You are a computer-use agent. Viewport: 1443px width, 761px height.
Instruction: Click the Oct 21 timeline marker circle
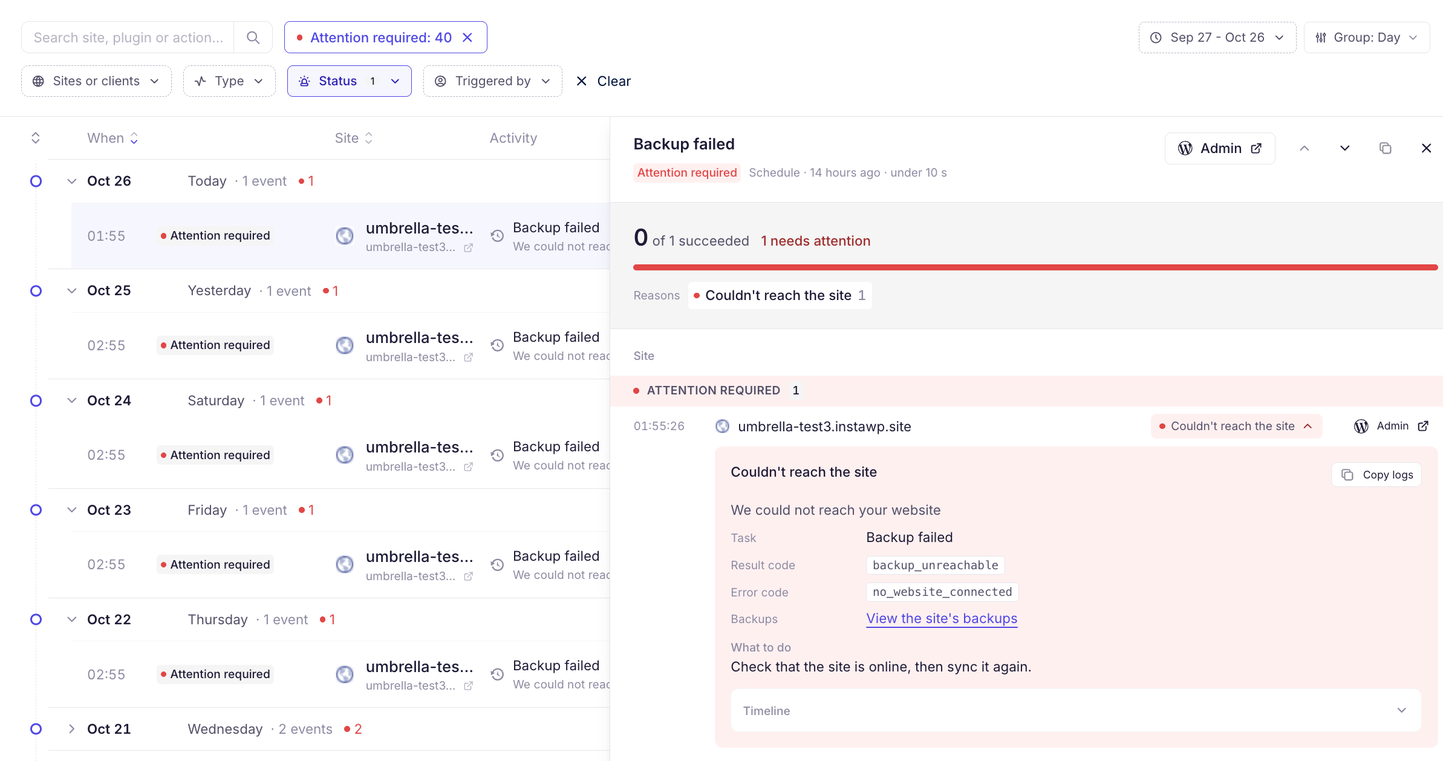pyautogui.click(x=36, y=729)
